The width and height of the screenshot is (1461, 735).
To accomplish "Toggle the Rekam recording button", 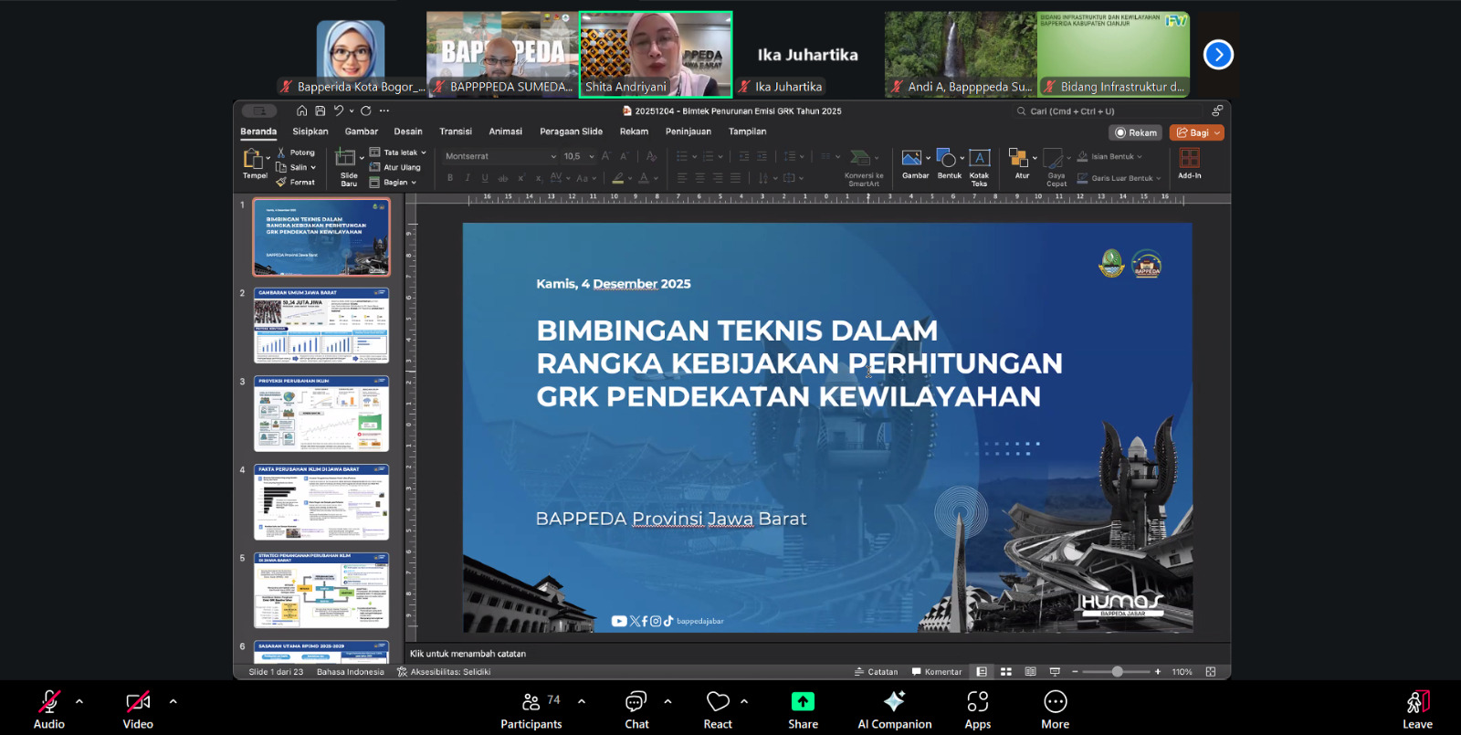I will pos(1135,132).
